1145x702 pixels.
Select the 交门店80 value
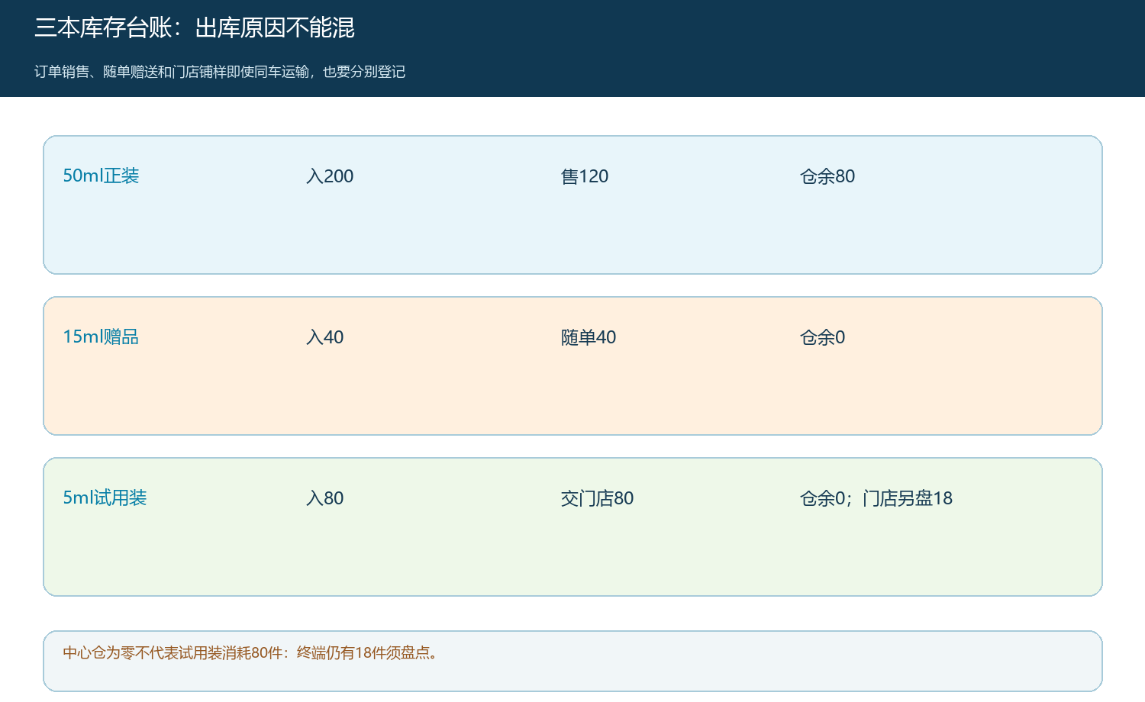597,498
